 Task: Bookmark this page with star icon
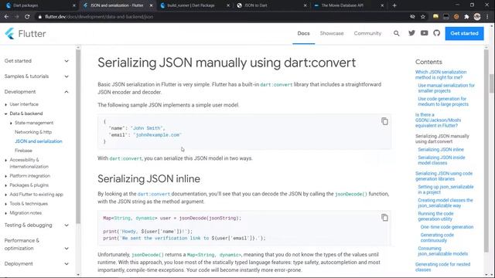pos(423,17)
